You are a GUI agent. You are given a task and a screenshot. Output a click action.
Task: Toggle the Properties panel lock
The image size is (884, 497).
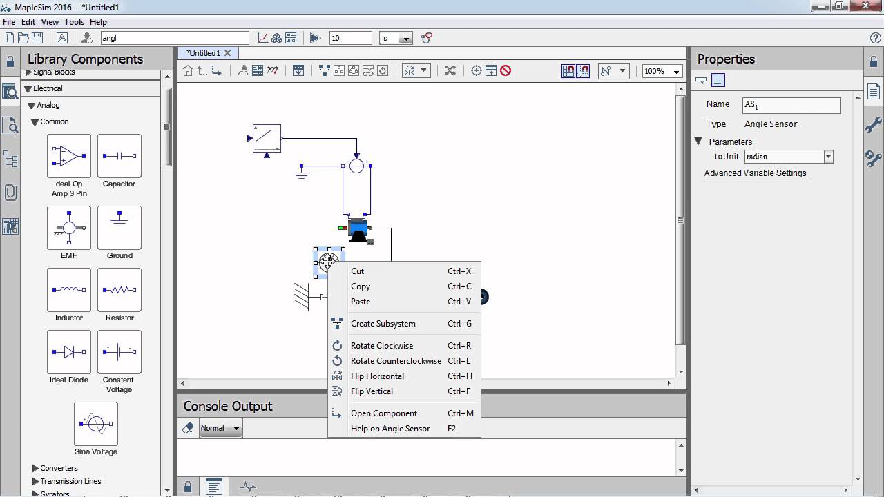click(873, 61)
